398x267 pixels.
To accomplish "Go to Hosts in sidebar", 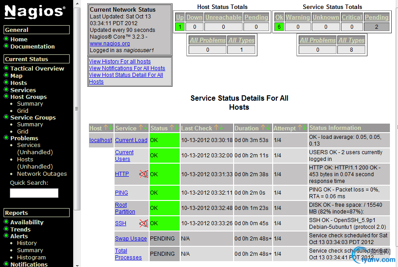I will [18, 83].
